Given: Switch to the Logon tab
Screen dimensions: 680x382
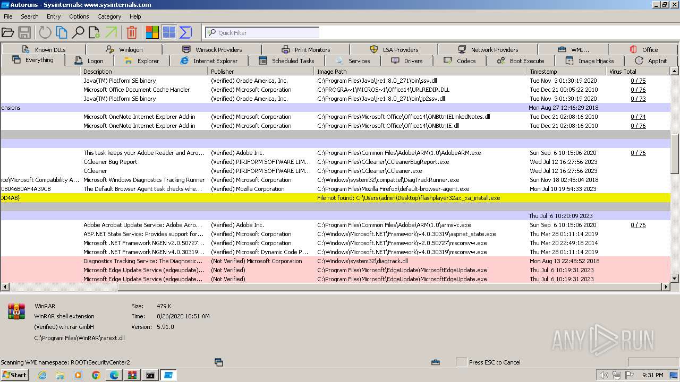Looking at the screenshot, I should click(x=89, y=61).
